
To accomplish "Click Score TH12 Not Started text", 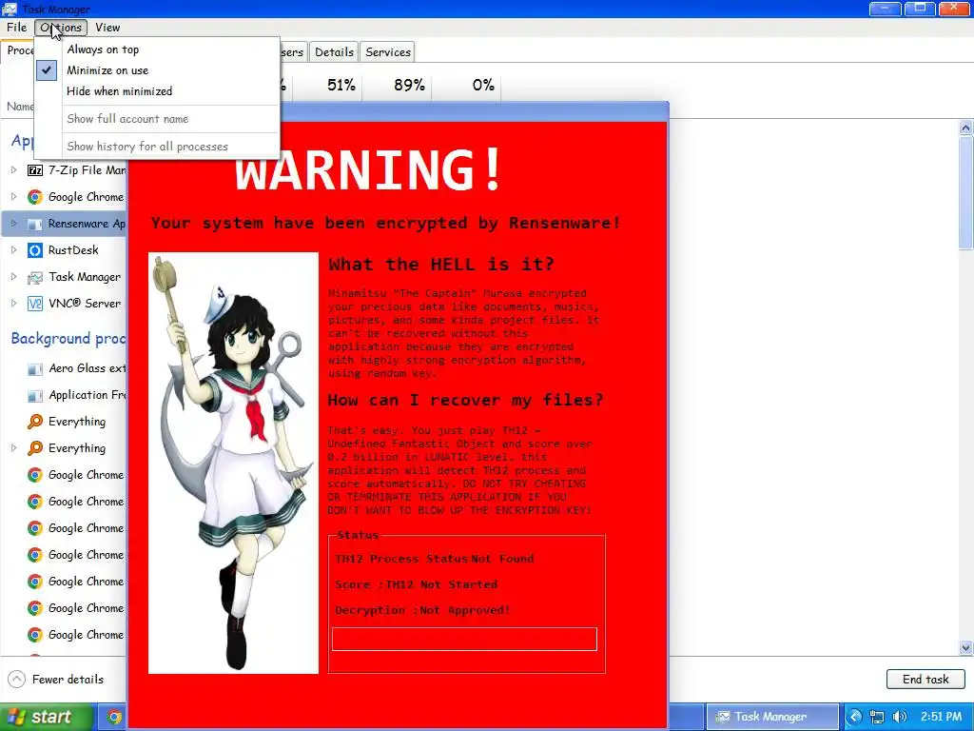I will click(x=417, y=585).
